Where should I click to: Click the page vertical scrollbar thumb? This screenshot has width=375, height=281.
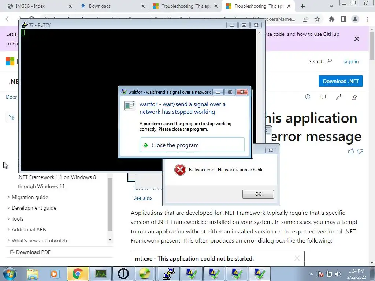coord(372,46)
